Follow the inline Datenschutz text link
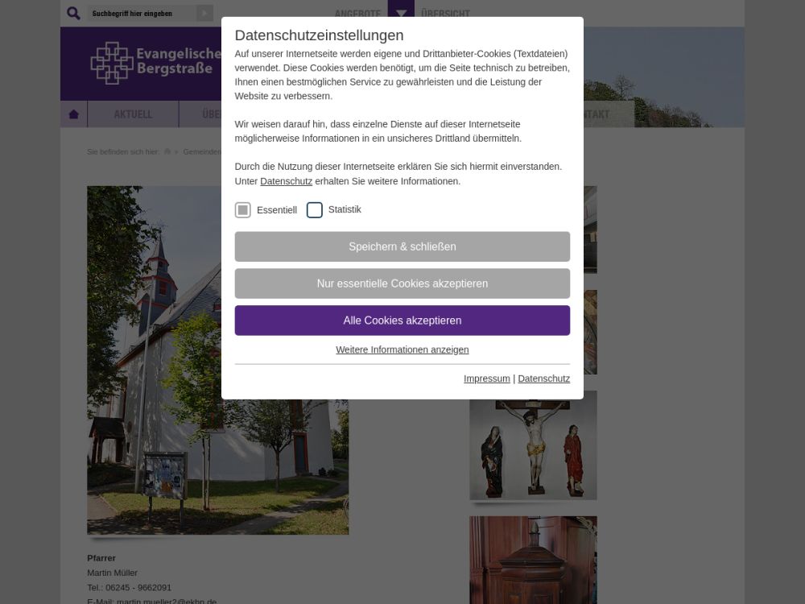Image resolution: width=805 pixels, height=604 pixels. click(286, 181)
